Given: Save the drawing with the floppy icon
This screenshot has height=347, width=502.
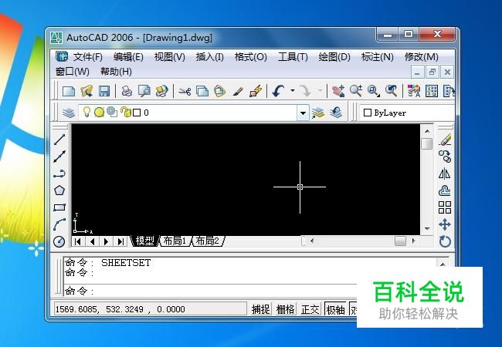Looking at the screenshot, I should click(104, 92).
